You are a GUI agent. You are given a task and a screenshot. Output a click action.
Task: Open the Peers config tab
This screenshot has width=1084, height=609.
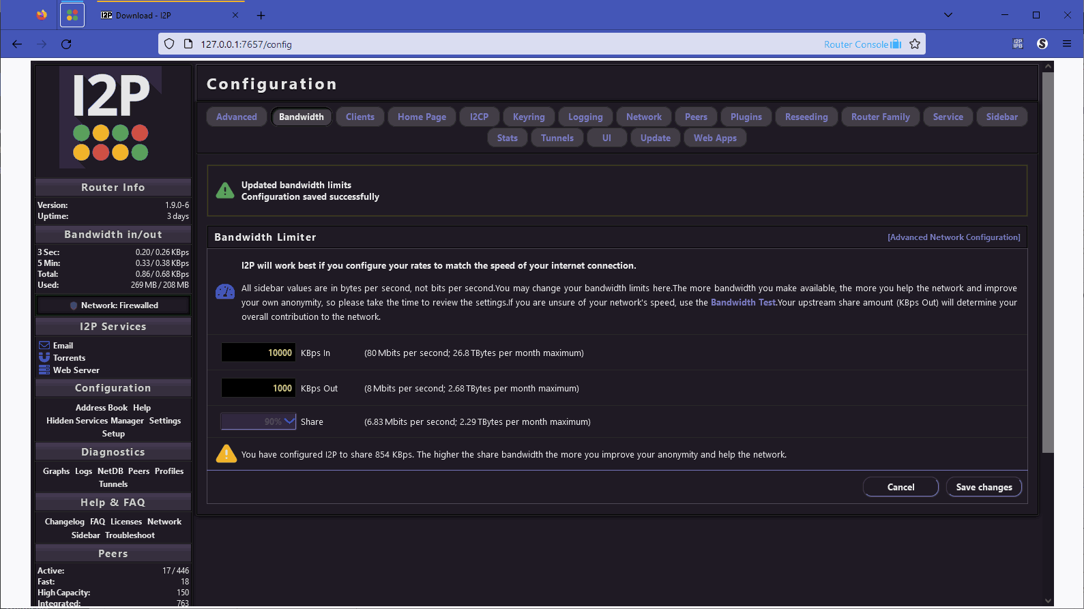click(696, 117)
